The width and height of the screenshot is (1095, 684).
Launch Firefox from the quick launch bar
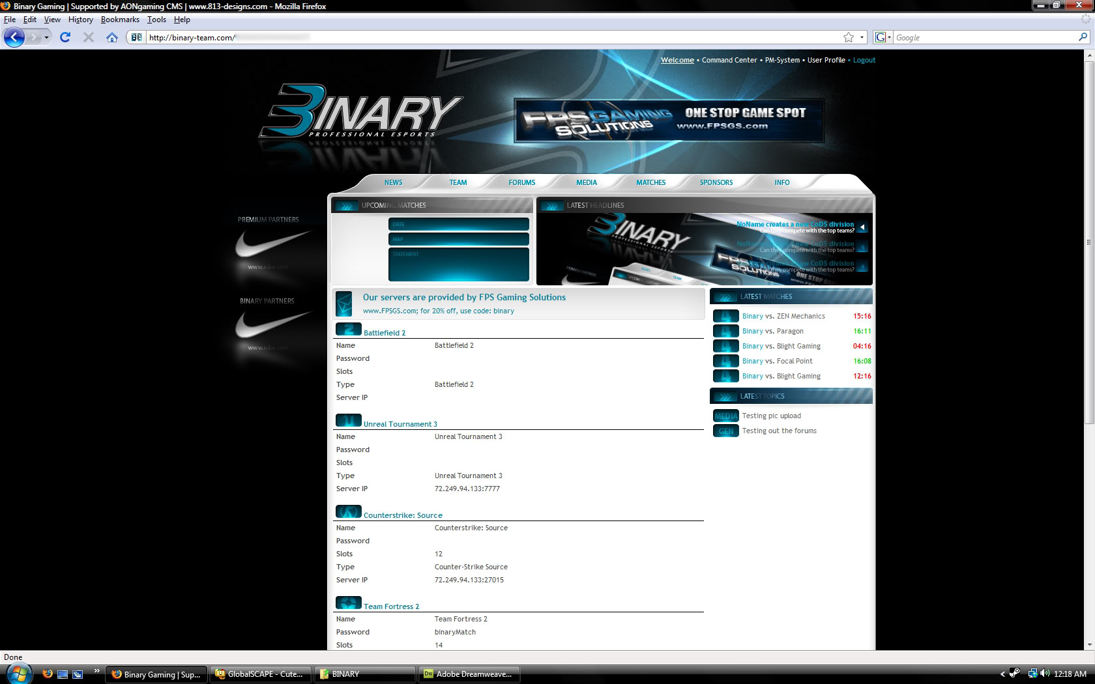click(x=48, y=674)
